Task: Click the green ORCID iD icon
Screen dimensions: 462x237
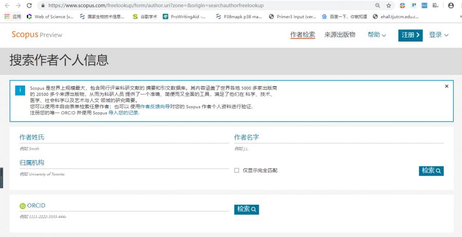Action: (x=23, y=206)
